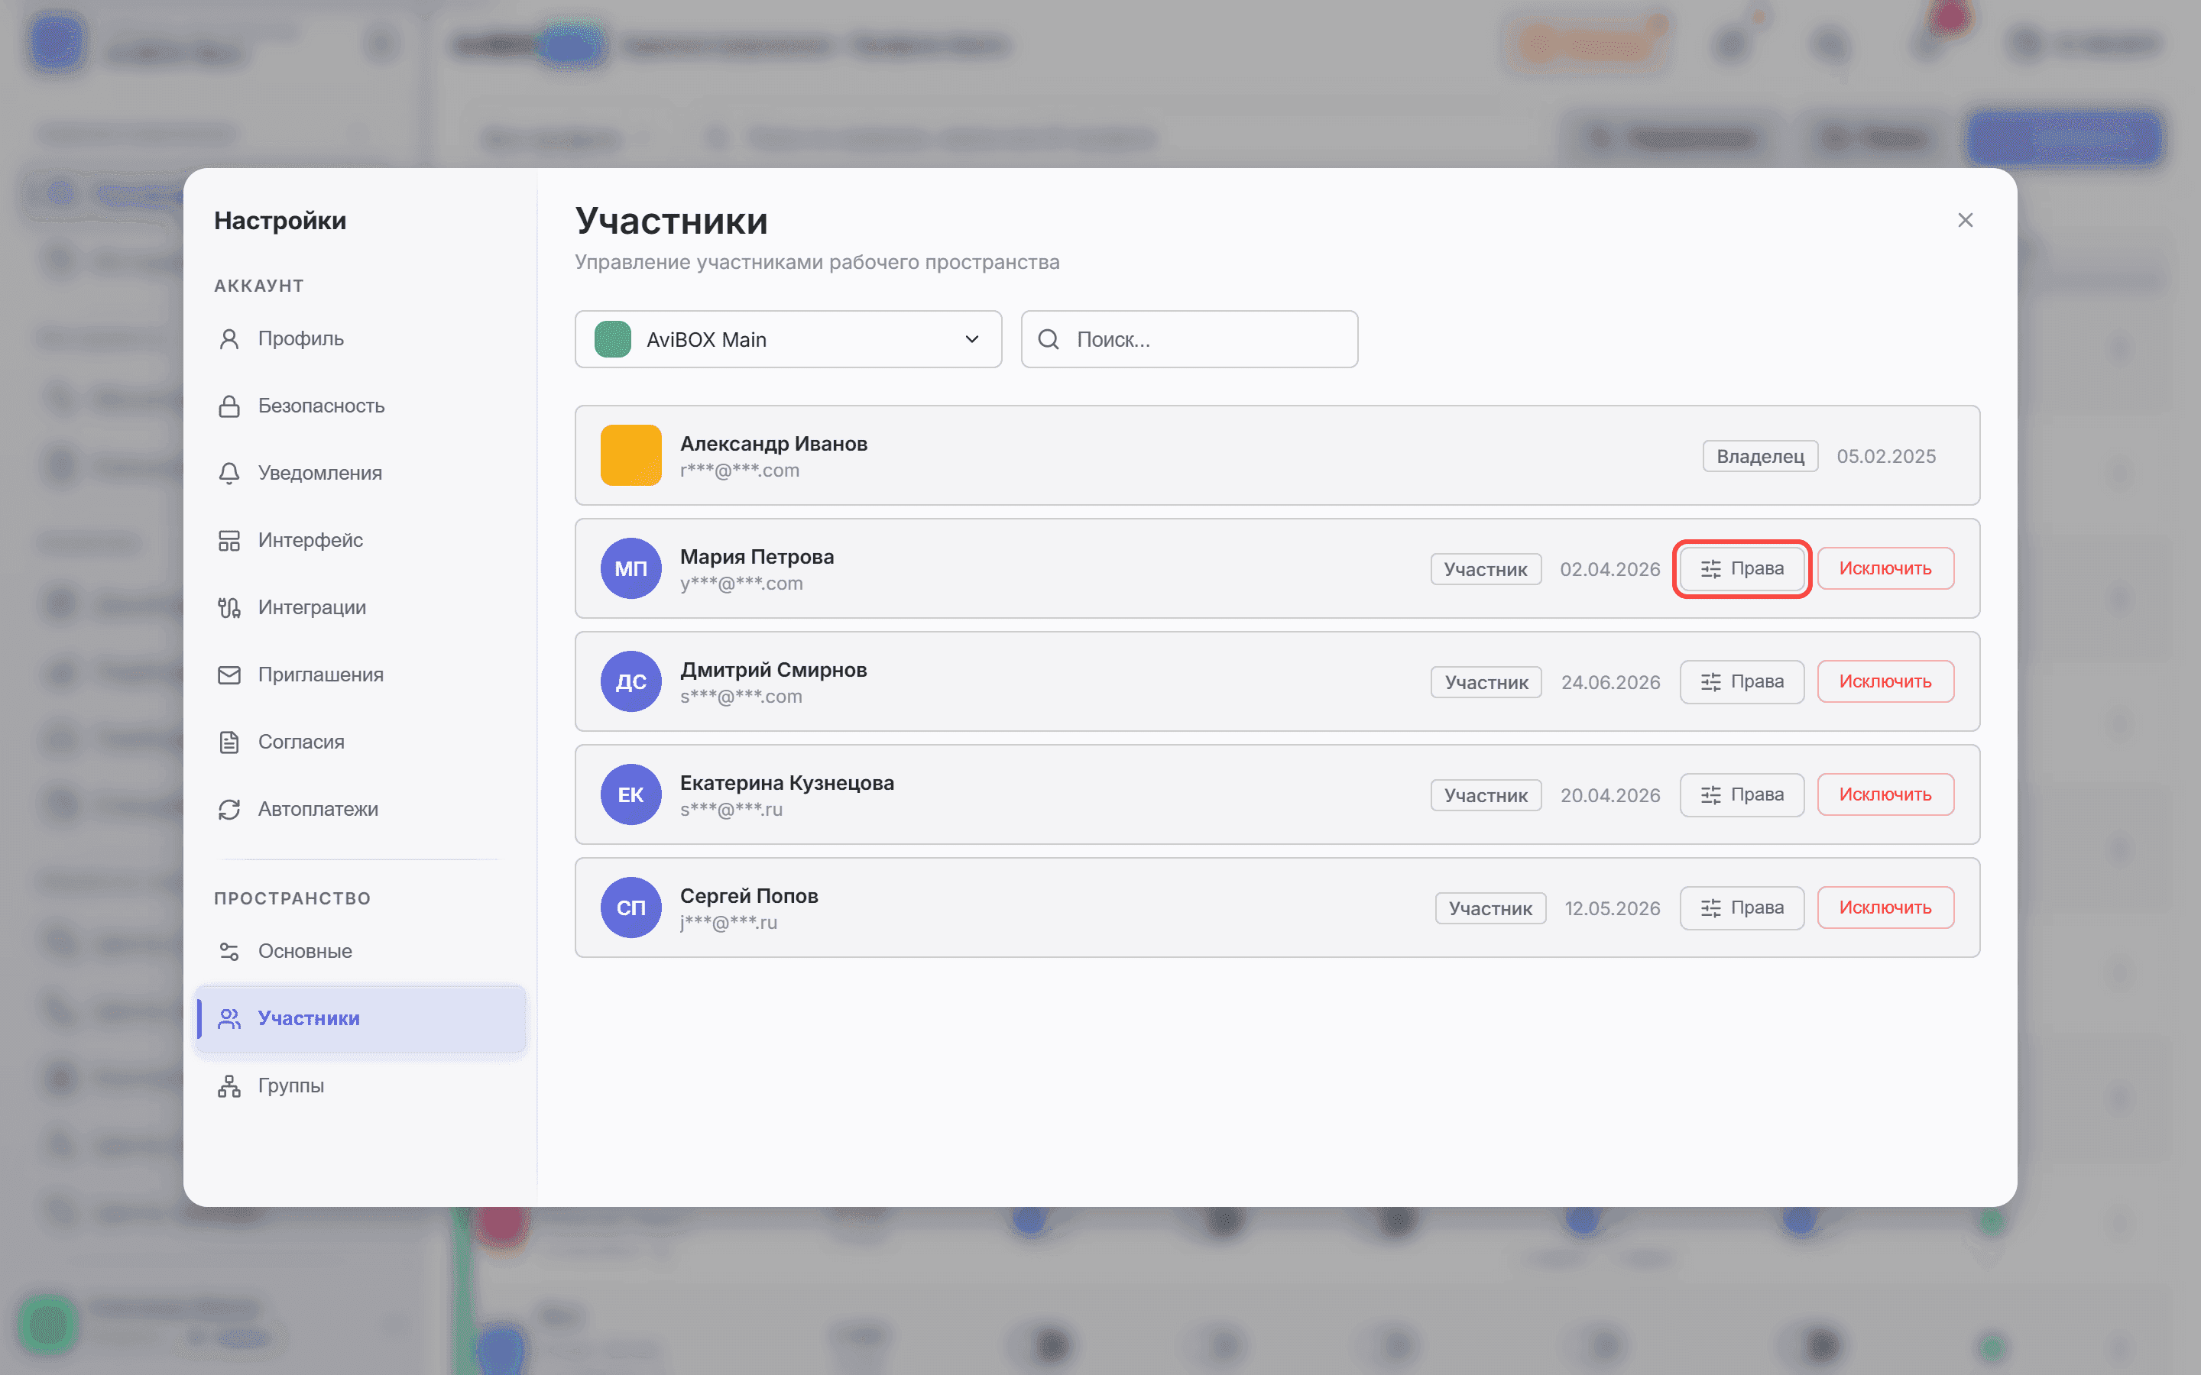Screen dimensions: 2201x1375
Task: Click the name Дмитрий Смирнов
Action: [x=774, y=670]
